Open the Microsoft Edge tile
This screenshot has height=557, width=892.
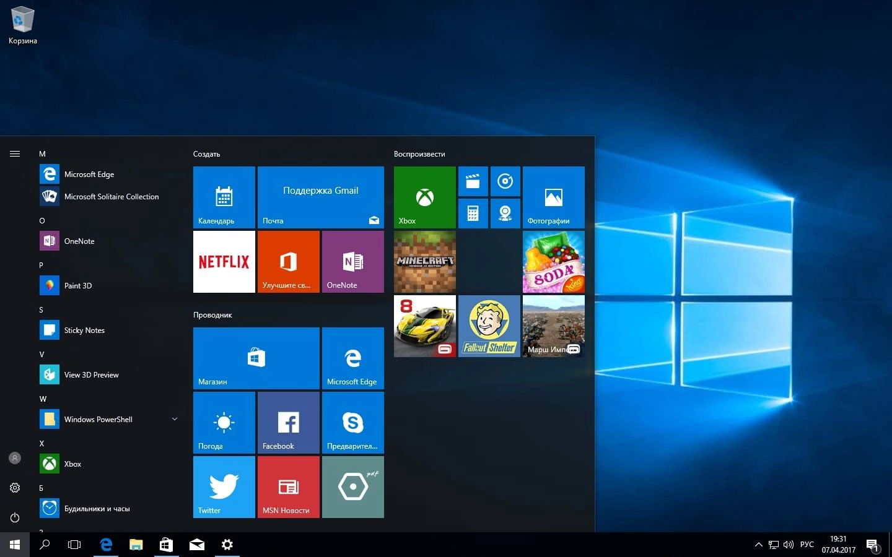(353, 358)
